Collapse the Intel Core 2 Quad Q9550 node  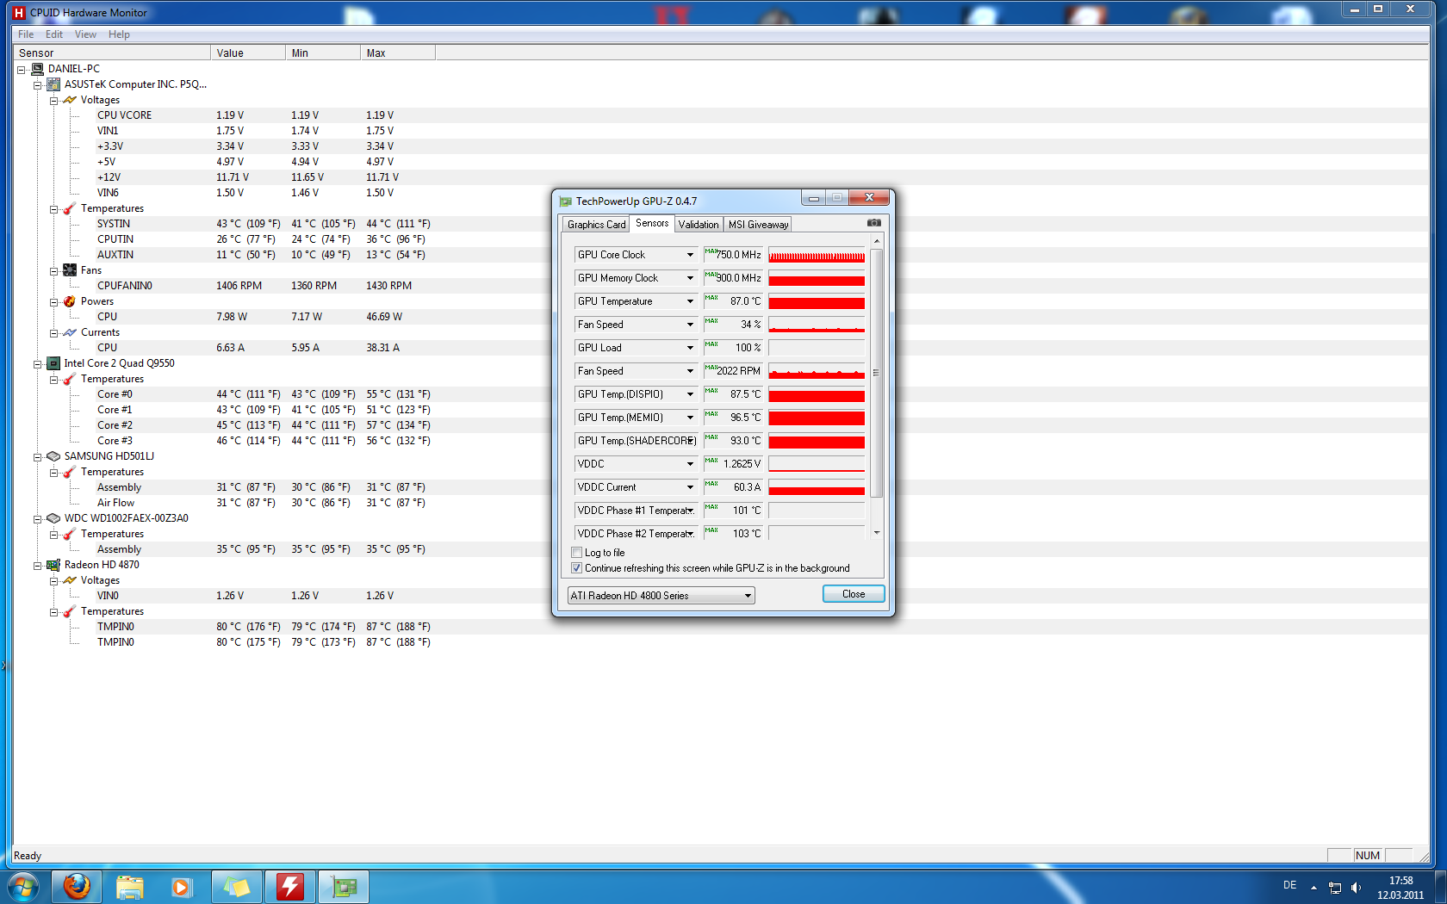click(37, 363)
